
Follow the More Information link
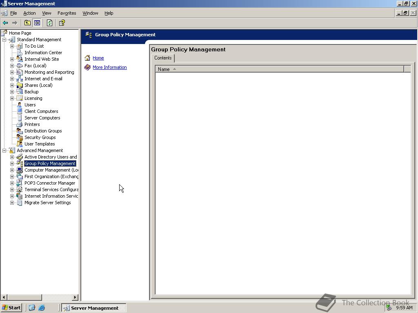[x=110, y=67]
